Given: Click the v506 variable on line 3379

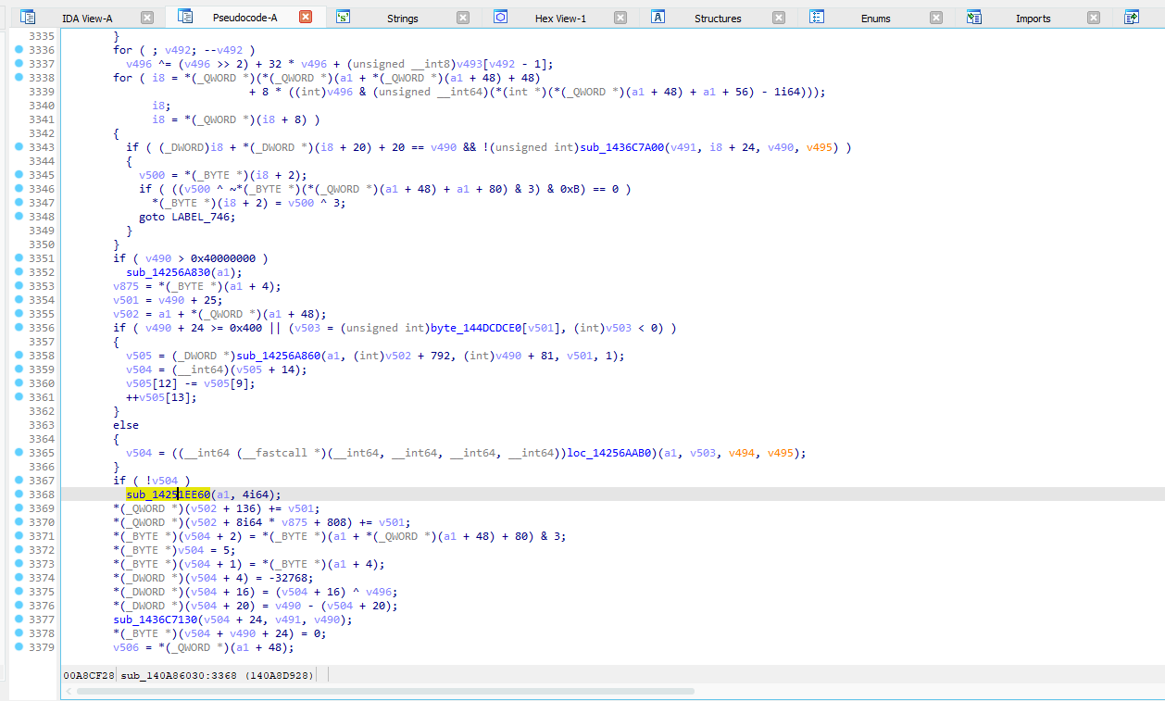Looking at the screenshot, I should (x=127, y=647).
